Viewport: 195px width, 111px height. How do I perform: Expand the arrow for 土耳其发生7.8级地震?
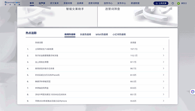pyautogui.click(x=163, y=49)
